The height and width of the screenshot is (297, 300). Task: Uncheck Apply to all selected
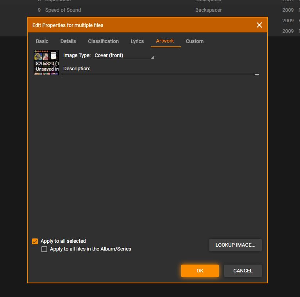pyautogui.click(x=35, y=241)
